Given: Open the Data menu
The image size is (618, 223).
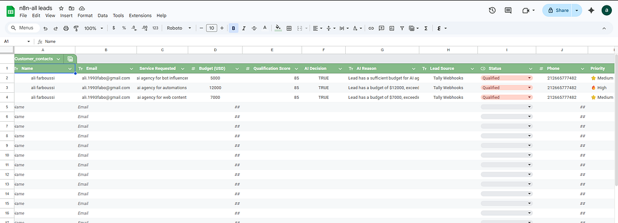Looking at the screenshot, I should click(103, 16).
